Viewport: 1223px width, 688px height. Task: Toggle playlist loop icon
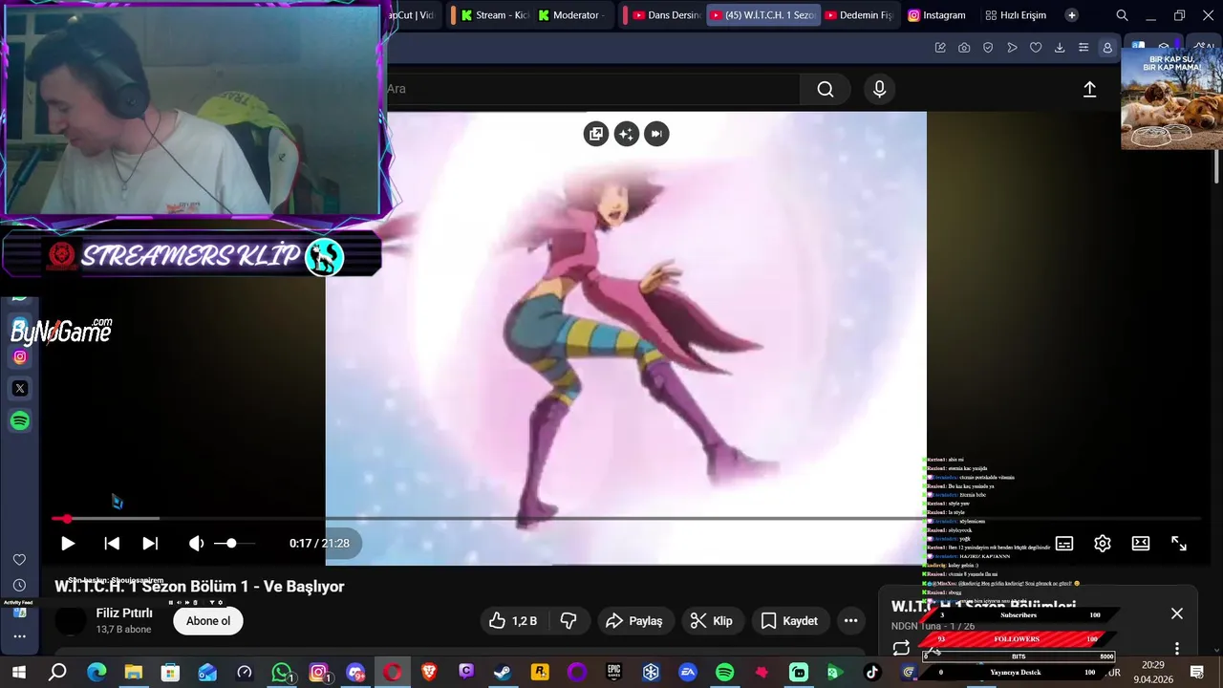coord(901,648)
